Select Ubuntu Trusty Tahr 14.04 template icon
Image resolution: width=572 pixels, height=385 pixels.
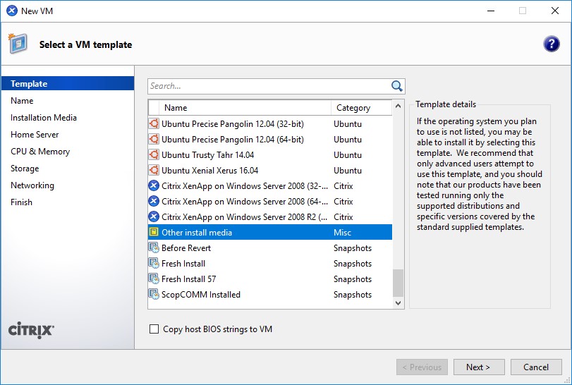154,155
